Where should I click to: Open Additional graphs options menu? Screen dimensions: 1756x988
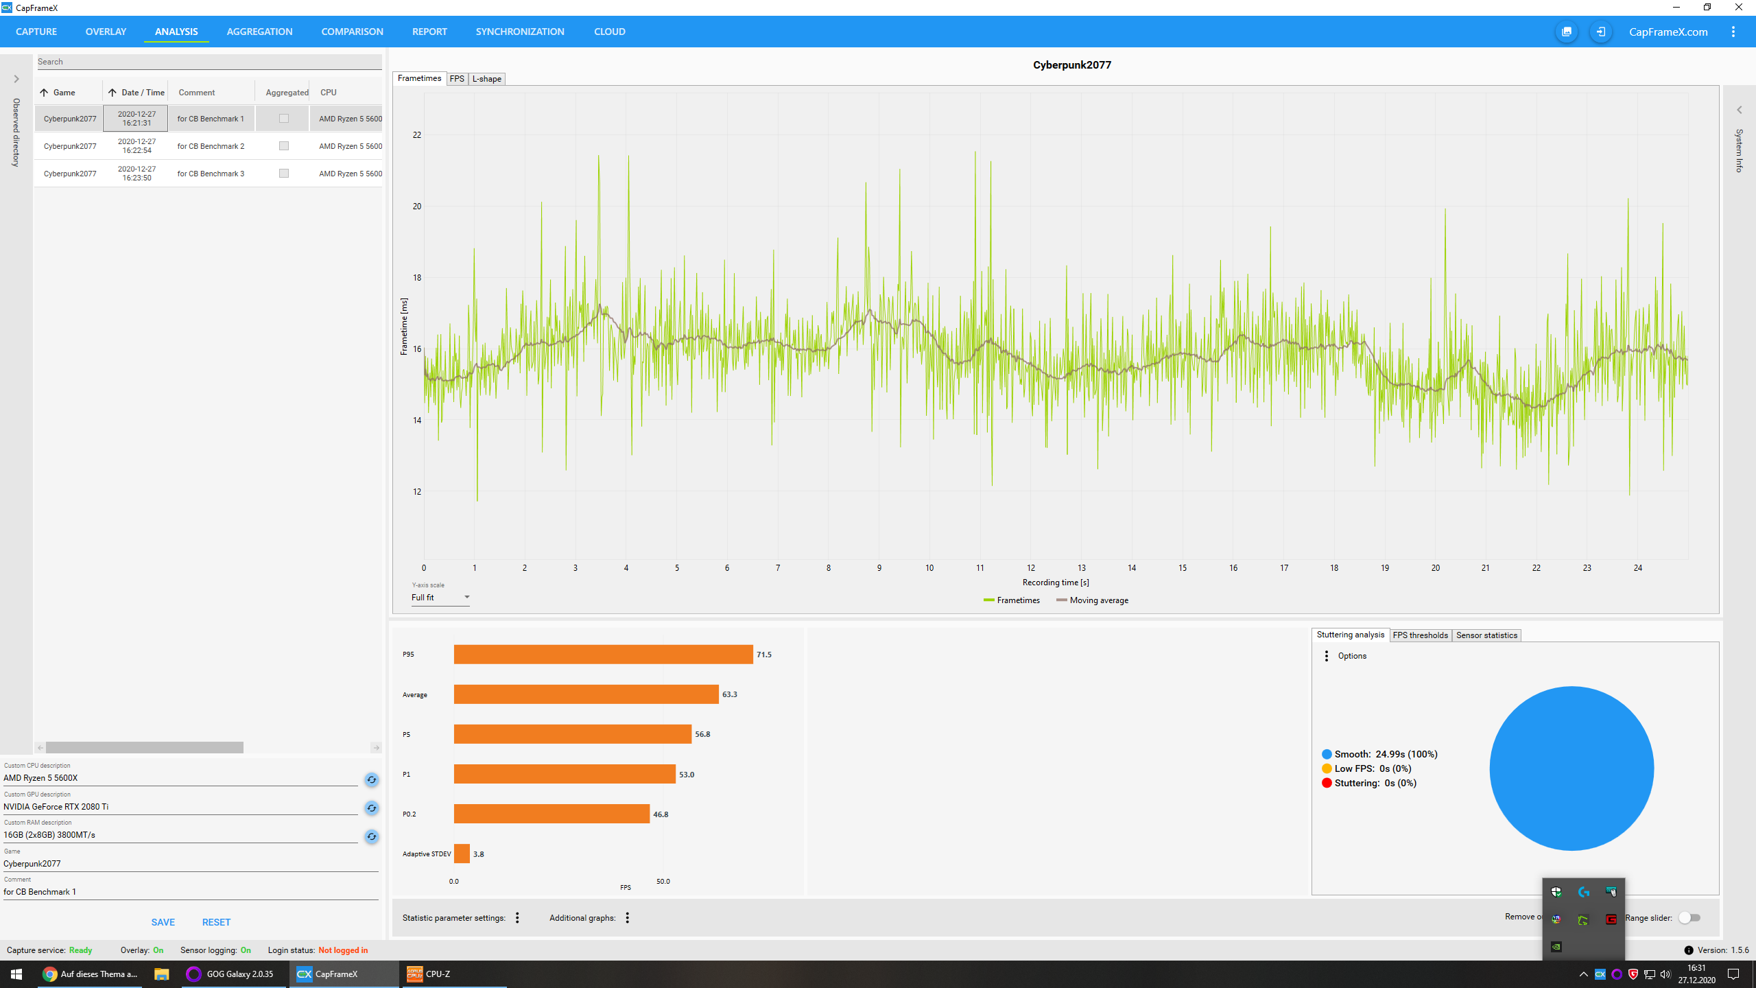coord(627,918)
